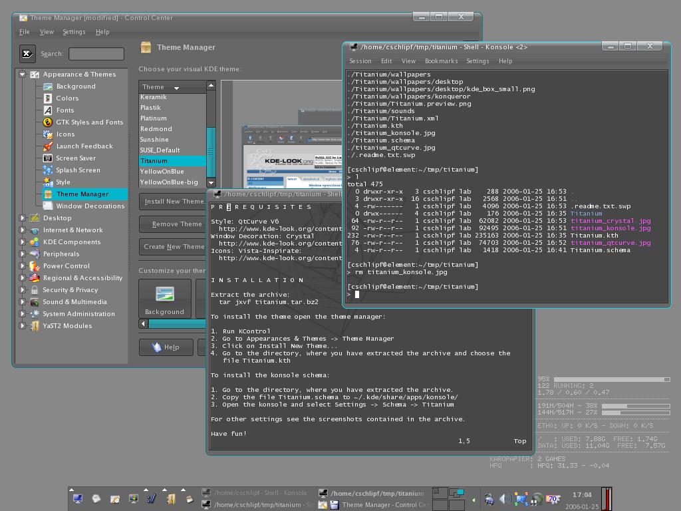Open the Colors settings icon
Image resolution: width=681 pixels, height=511 pixels.
48,98
